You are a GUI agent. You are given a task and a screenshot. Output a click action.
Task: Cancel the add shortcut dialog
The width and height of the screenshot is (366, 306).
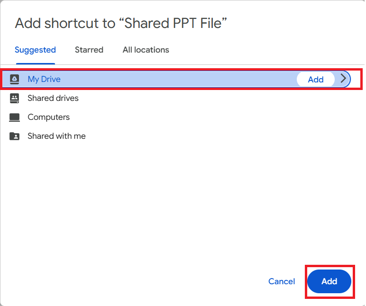(x=282, y=281)
